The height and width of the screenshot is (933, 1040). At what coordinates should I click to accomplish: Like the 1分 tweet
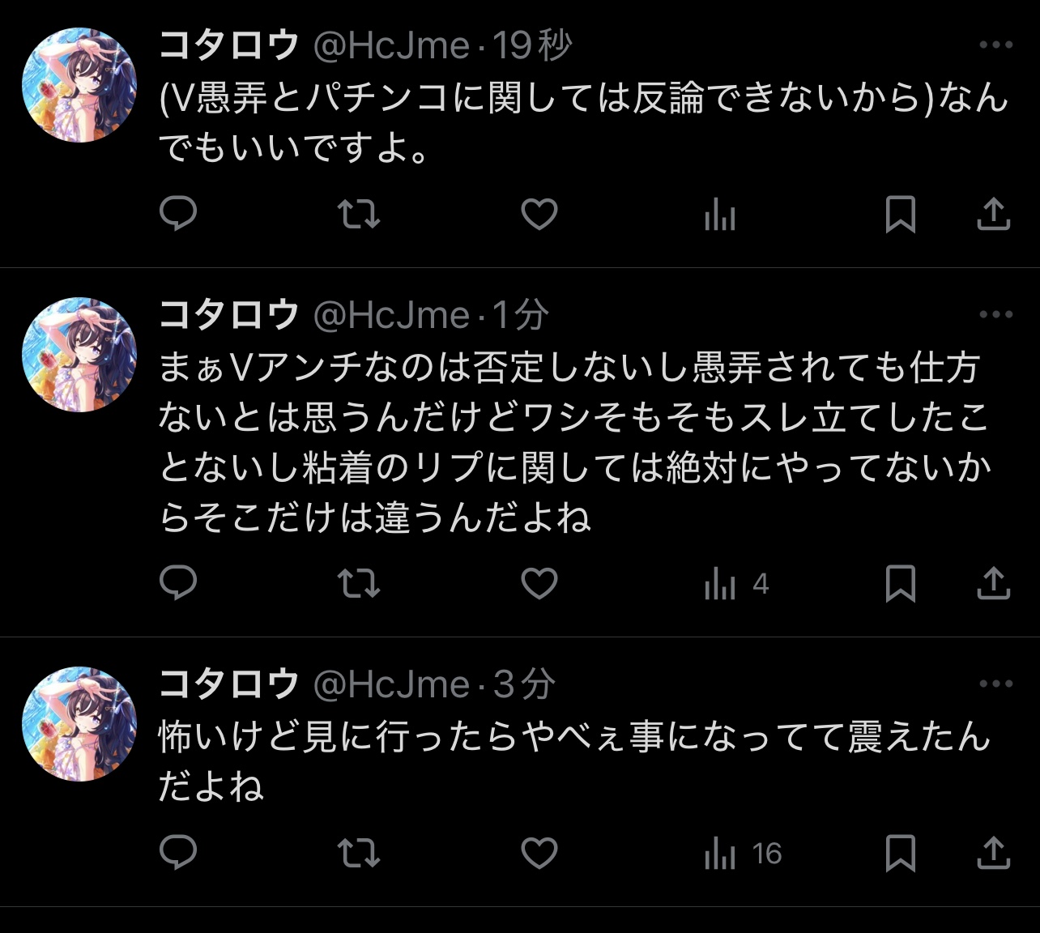[539, 582]
